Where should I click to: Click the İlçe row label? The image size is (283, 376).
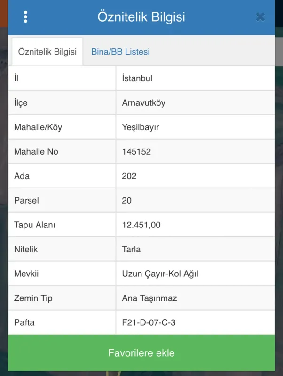[21, 102]
